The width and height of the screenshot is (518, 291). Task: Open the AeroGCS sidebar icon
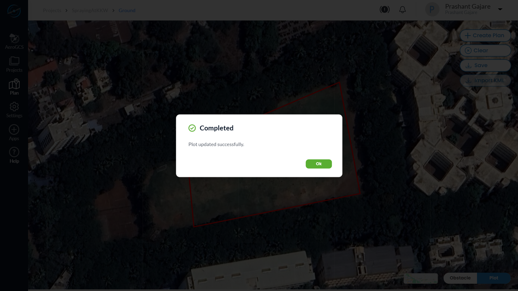14,39
